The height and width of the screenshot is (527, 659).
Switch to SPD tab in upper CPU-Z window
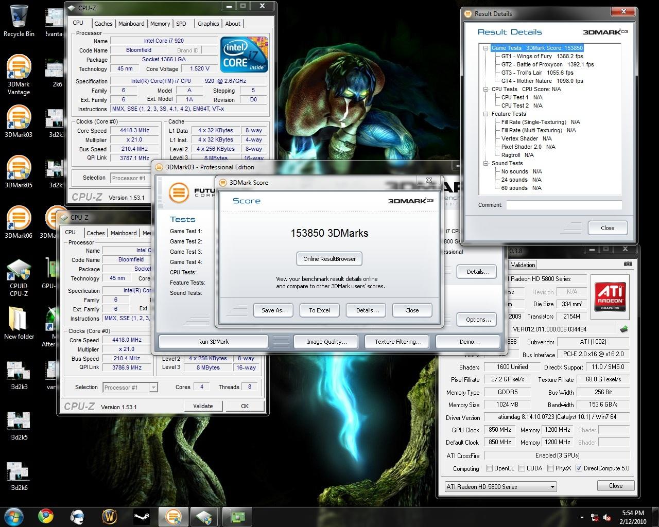pyautogui.click(x=181, y=24)
